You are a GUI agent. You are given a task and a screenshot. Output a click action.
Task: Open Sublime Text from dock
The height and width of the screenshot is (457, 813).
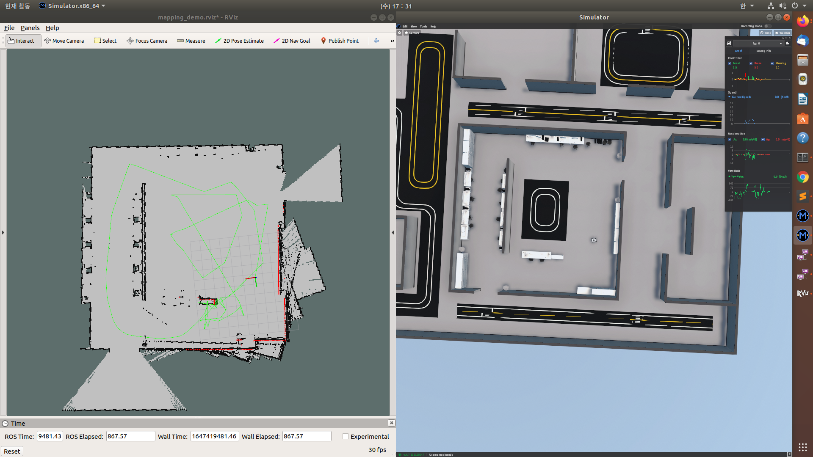(802, 196)
